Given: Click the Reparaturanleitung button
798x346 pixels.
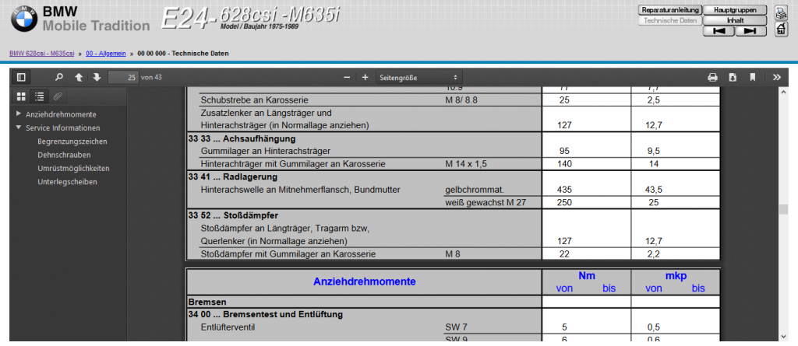Looking at the screenshot, I should [x=669, y=9].
